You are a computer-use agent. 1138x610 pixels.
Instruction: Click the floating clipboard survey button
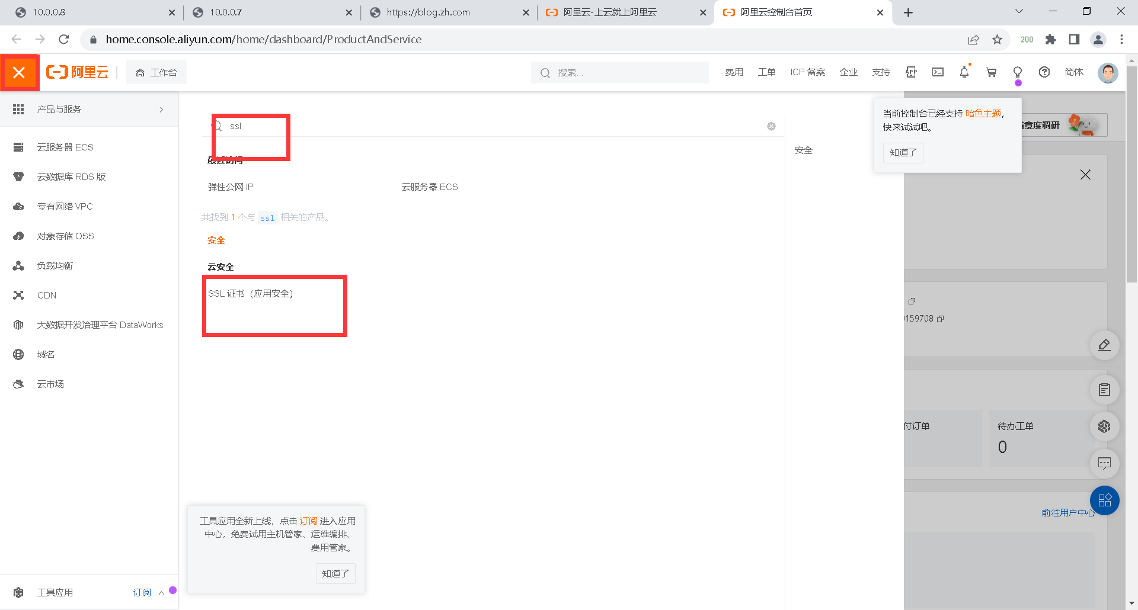[x=1104, y=390]
